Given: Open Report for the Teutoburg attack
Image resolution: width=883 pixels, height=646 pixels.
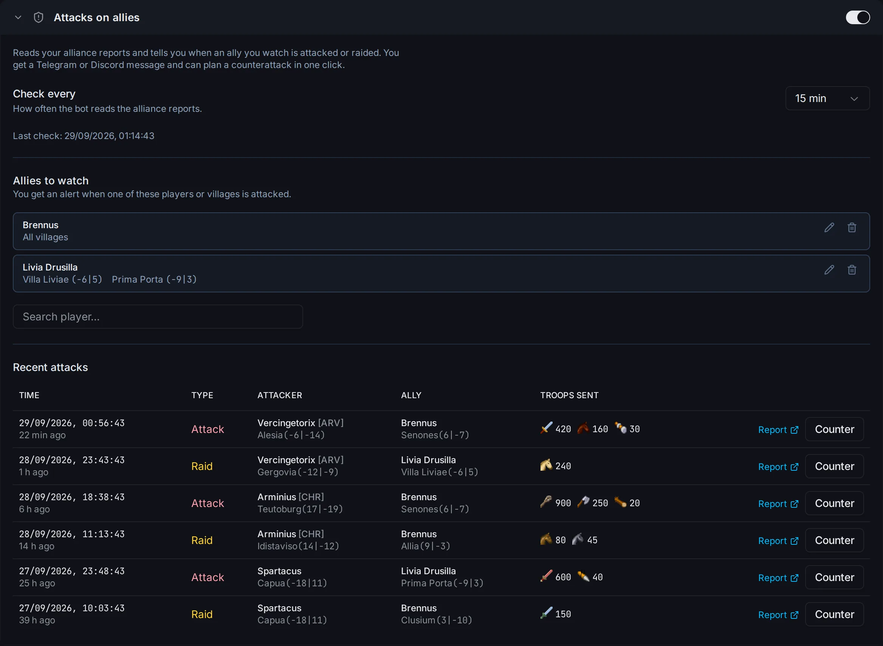Looking at the screenshot, I should pyautogui.click(x=778, y=504).
